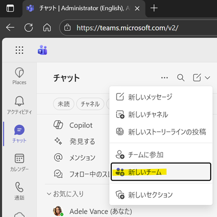Screen dimensions: 217x217
Task: Choose 新しいストーリーラインの投稿
Action: tap(161, 132)
